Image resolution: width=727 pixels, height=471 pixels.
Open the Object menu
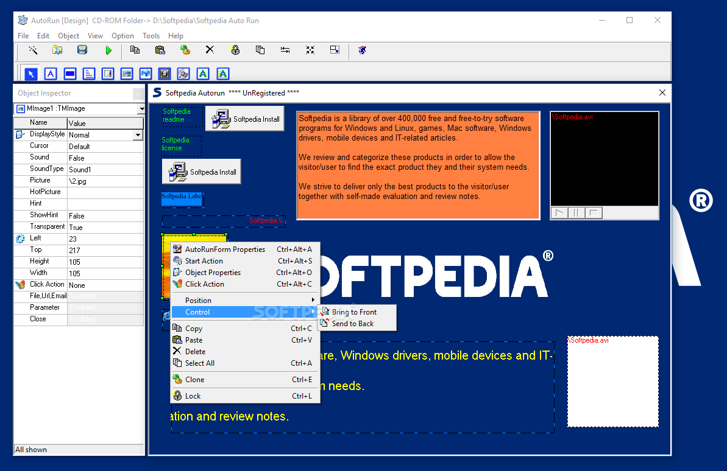69,36
